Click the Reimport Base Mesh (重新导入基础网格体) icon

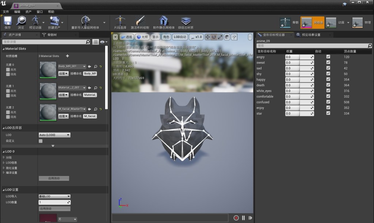click(85, 20)
